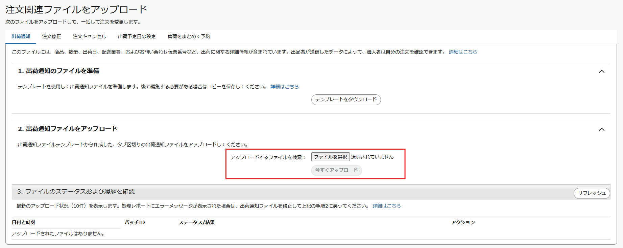
Task: Click the 注文関連ファイルをアップロード page title
Action: [76, 9]
